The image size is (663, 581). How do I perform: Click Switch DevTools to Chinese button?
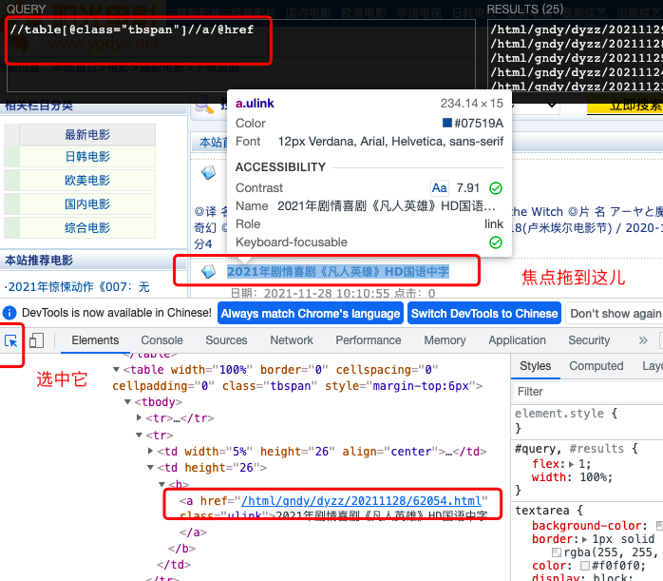484,313
